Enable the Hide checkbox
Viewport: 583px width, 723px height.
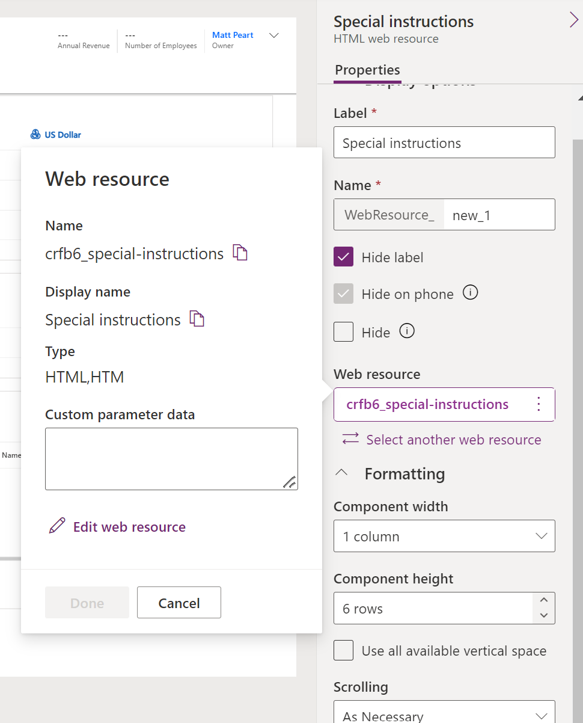tap(344, 332)
